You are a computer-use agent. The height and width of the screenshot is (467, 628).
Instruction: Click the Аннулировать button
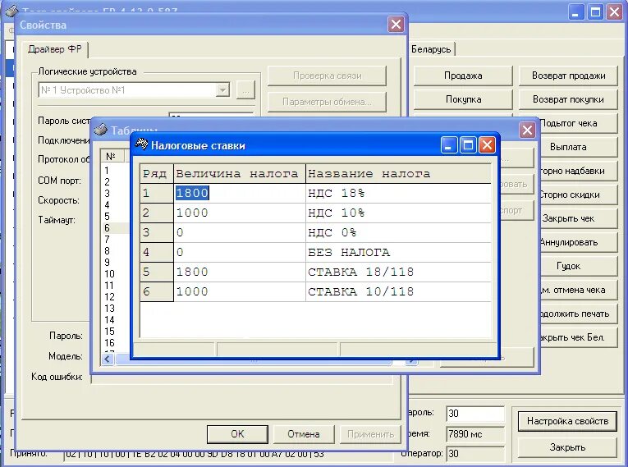tap(578, 242)
